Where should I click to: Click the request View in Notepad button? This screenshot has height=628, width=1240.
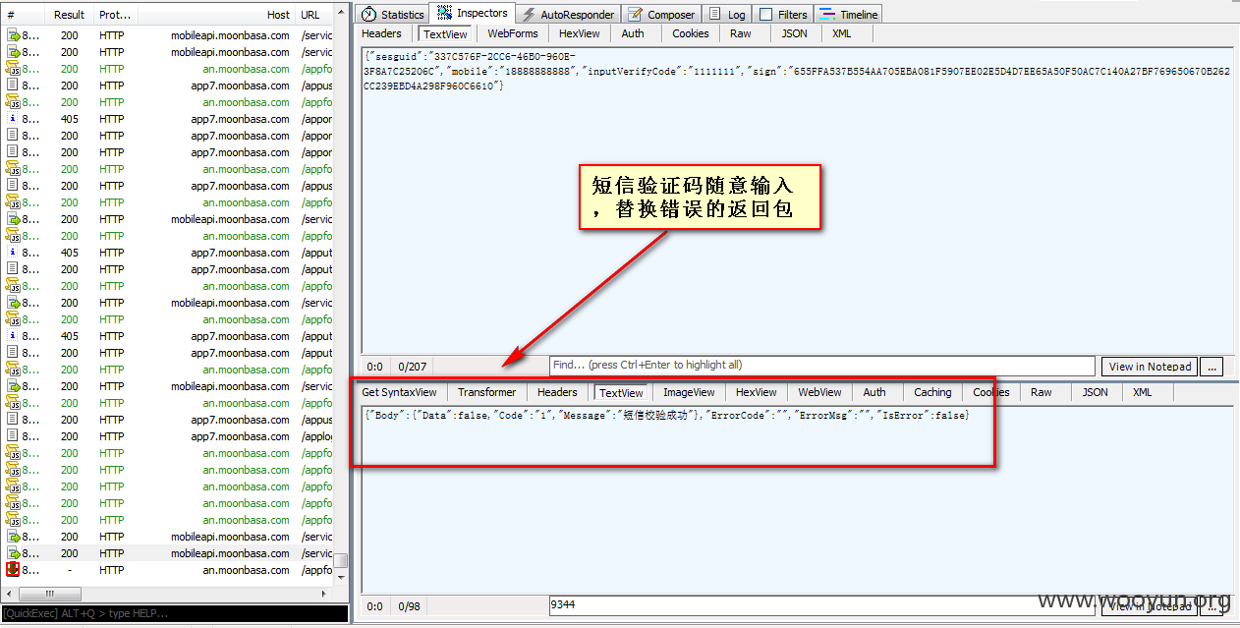(x=1150, y=367)
